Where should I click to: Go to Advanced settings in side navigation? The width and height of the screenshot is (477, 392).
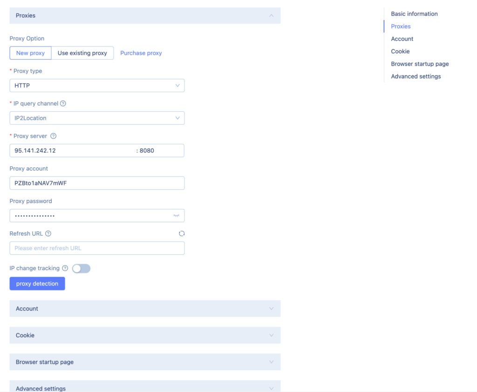pyautogui.click(x=416, y=76)
